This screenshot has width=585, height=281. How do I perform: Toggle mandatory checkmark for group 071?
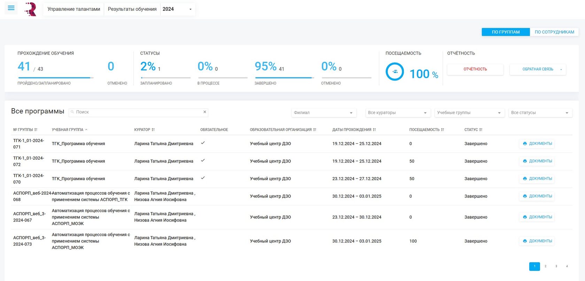tap(203, 143)
